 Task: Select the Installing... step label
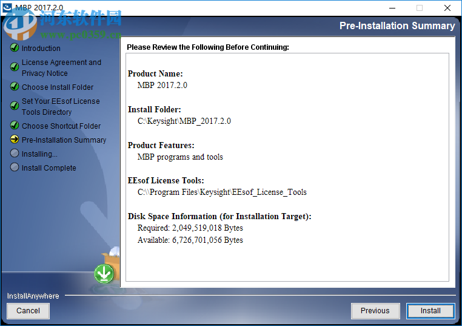coord(39,154)
